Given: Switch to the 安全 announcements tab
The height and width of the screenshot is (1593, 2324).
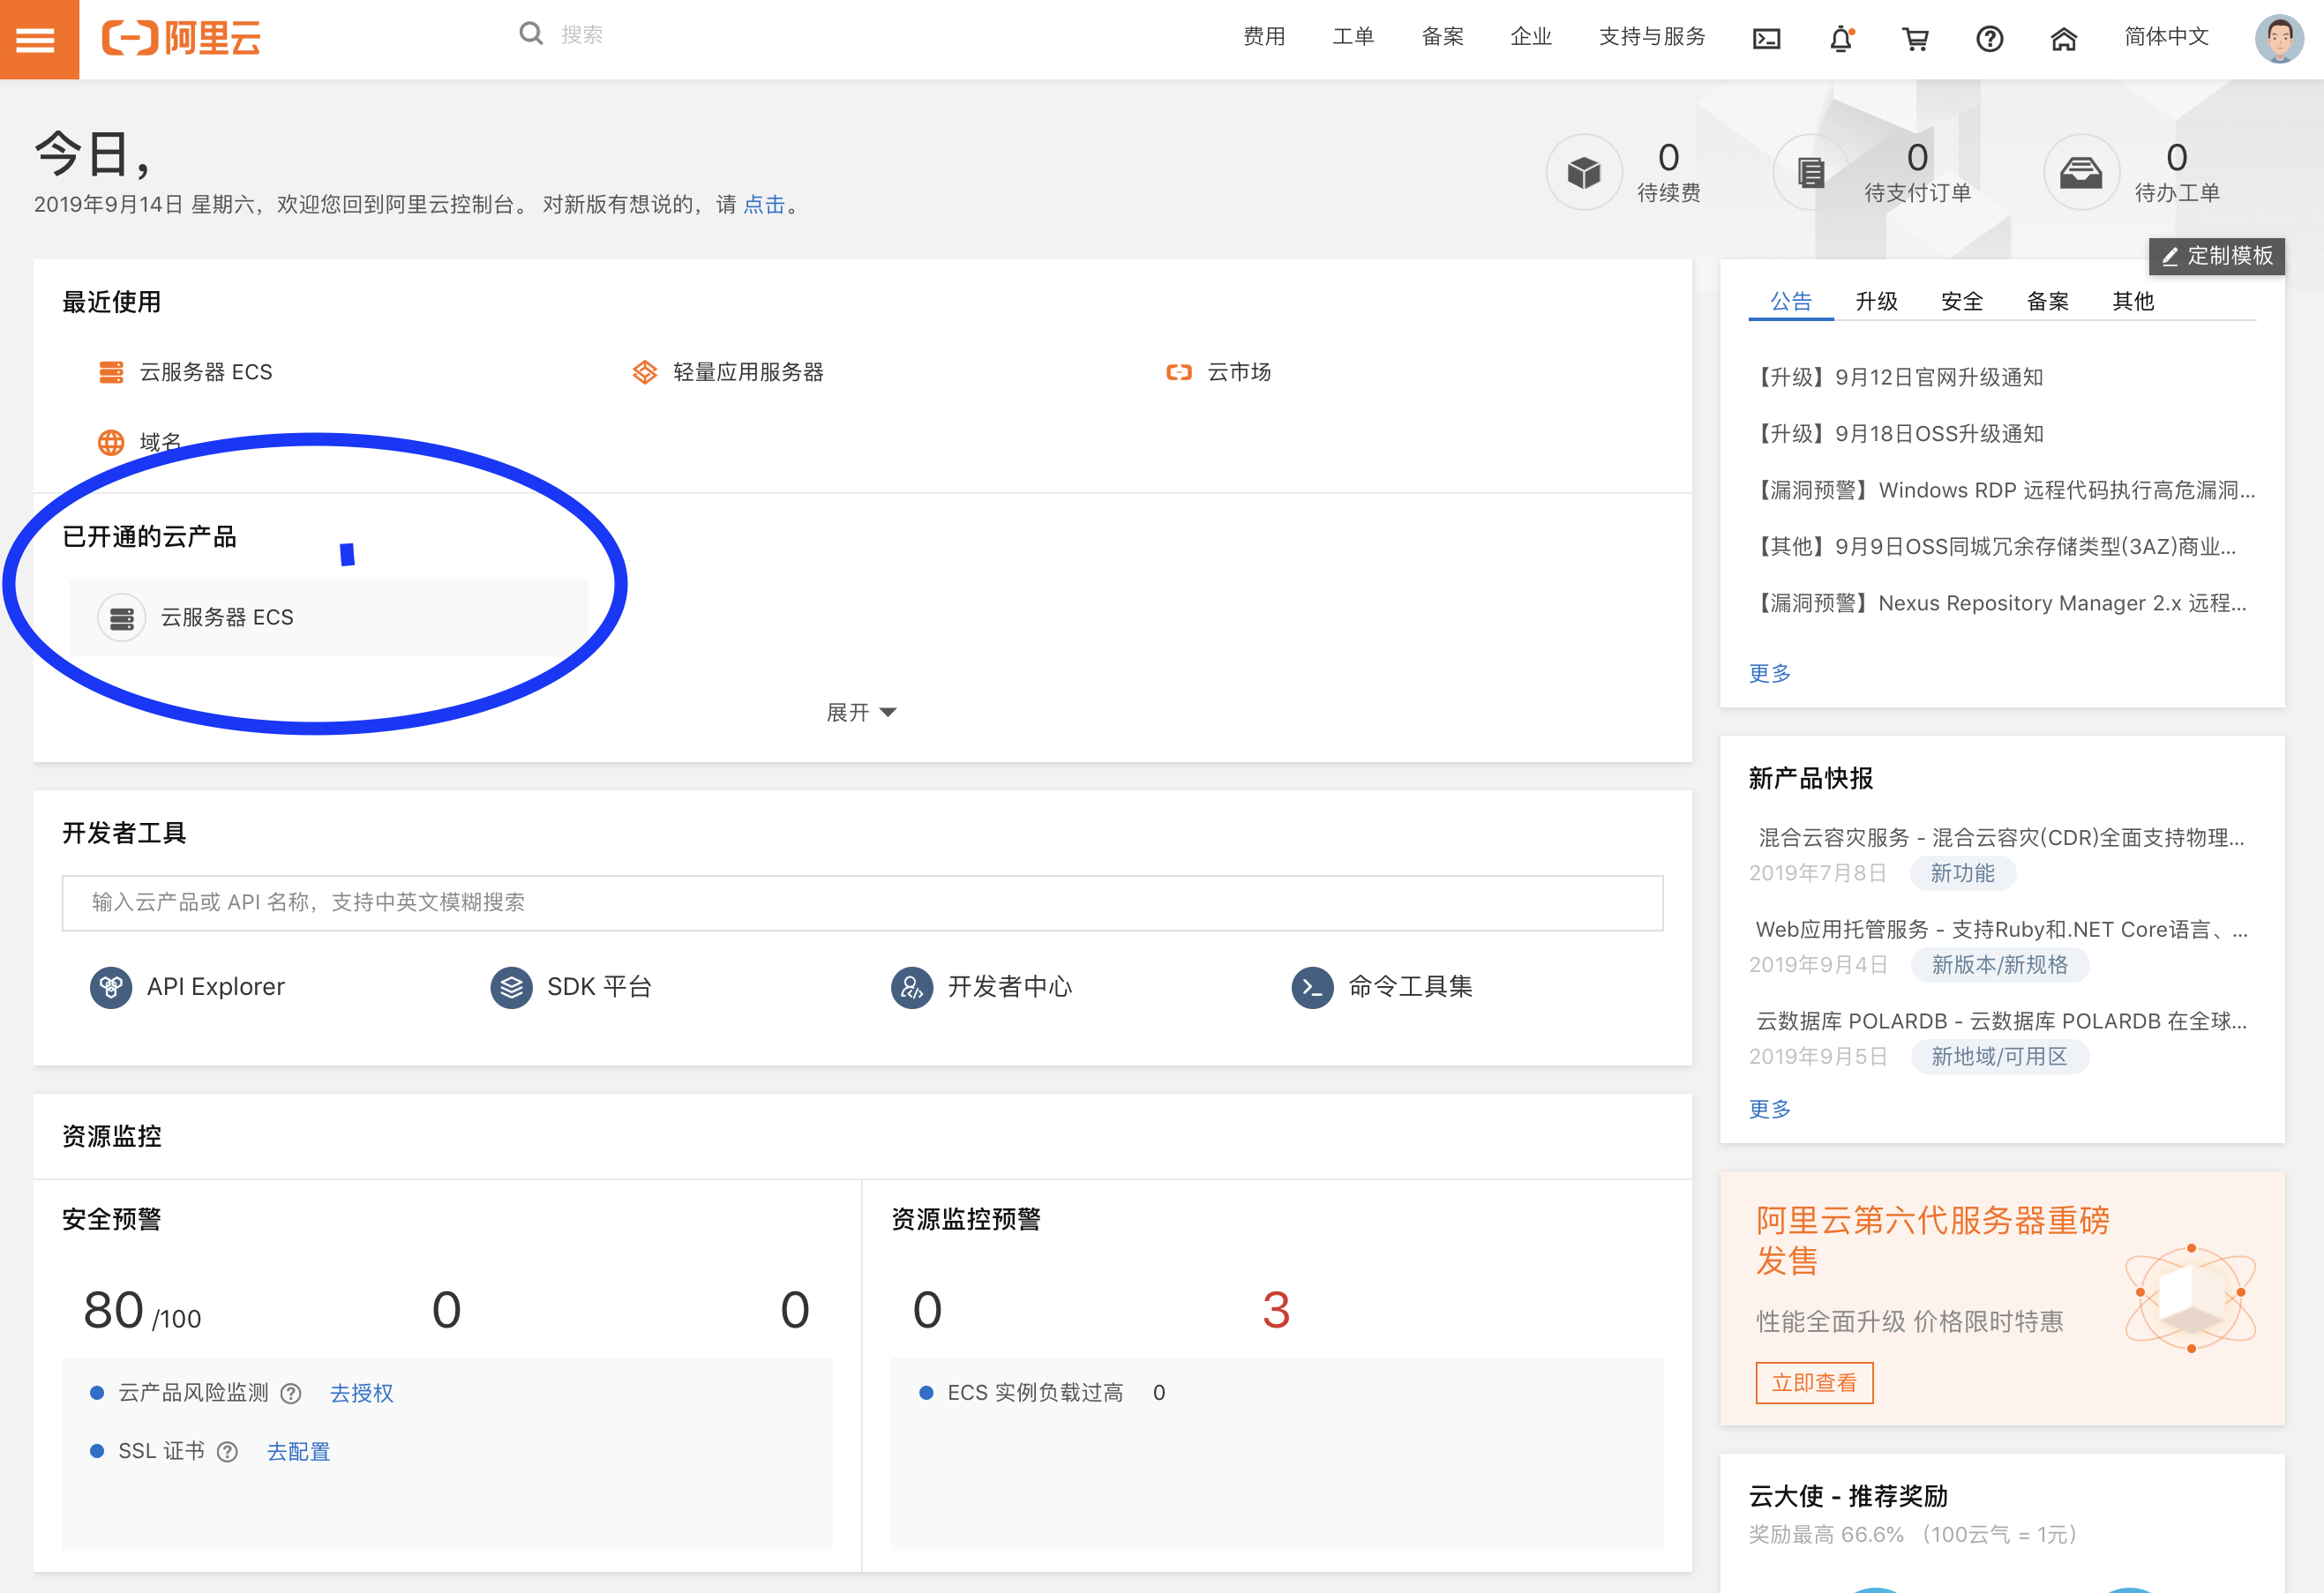Looking at the screenshot, I should pyautogui.click(x=1961, y=300).
